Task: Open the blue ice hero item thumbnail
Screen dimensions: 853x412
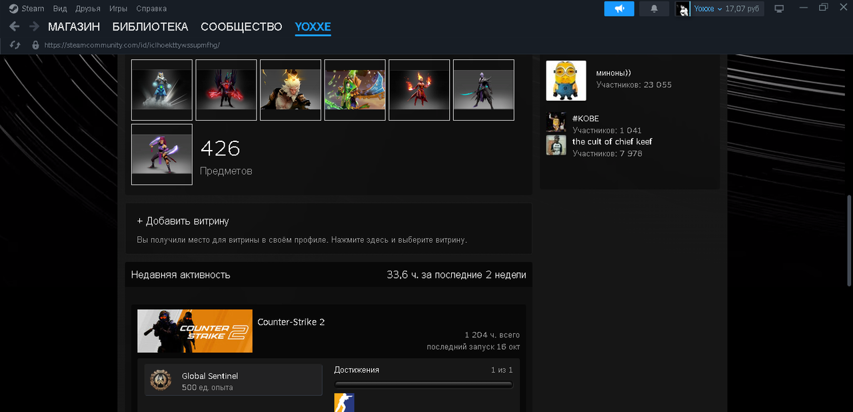Action: [x=162, y=90]
